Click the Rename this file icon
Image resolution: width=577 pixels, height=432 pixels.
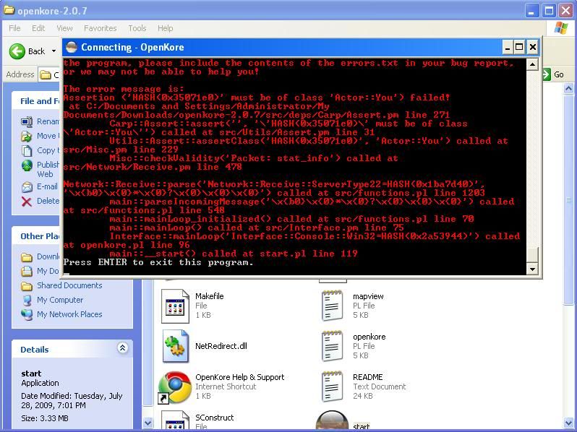27,121
